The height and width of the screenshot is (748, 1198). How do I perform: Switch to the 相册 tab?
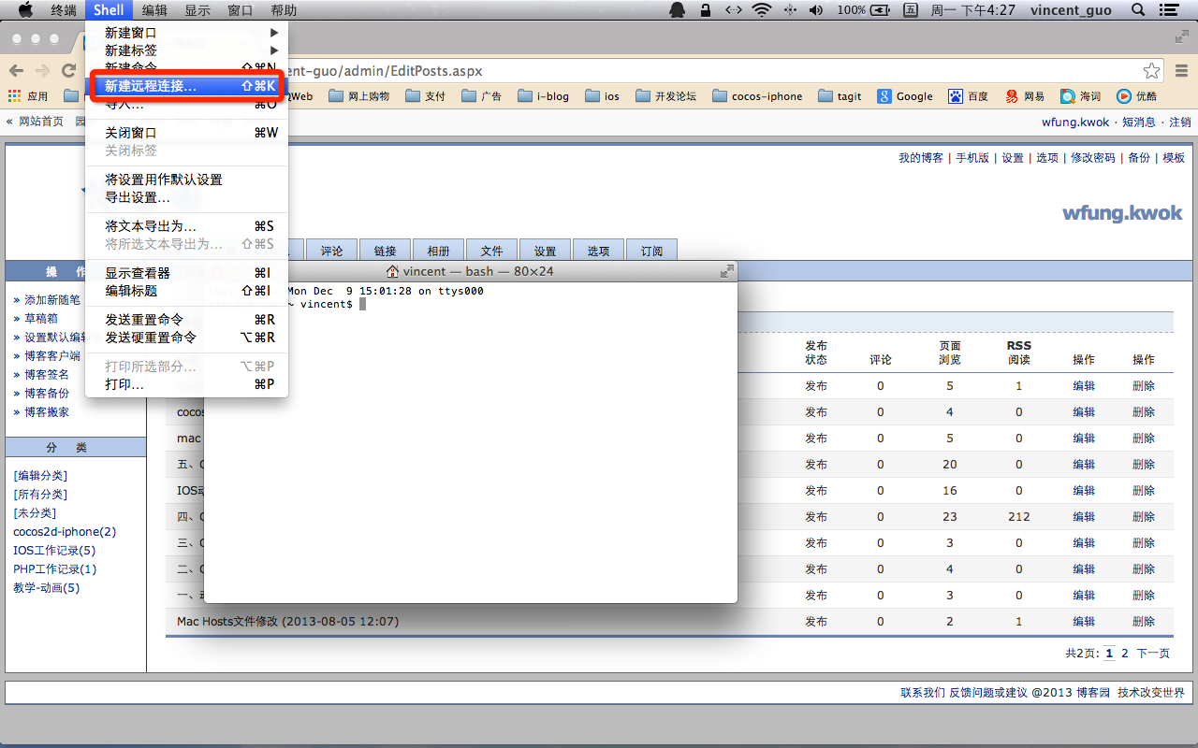(x=439, y=251)
